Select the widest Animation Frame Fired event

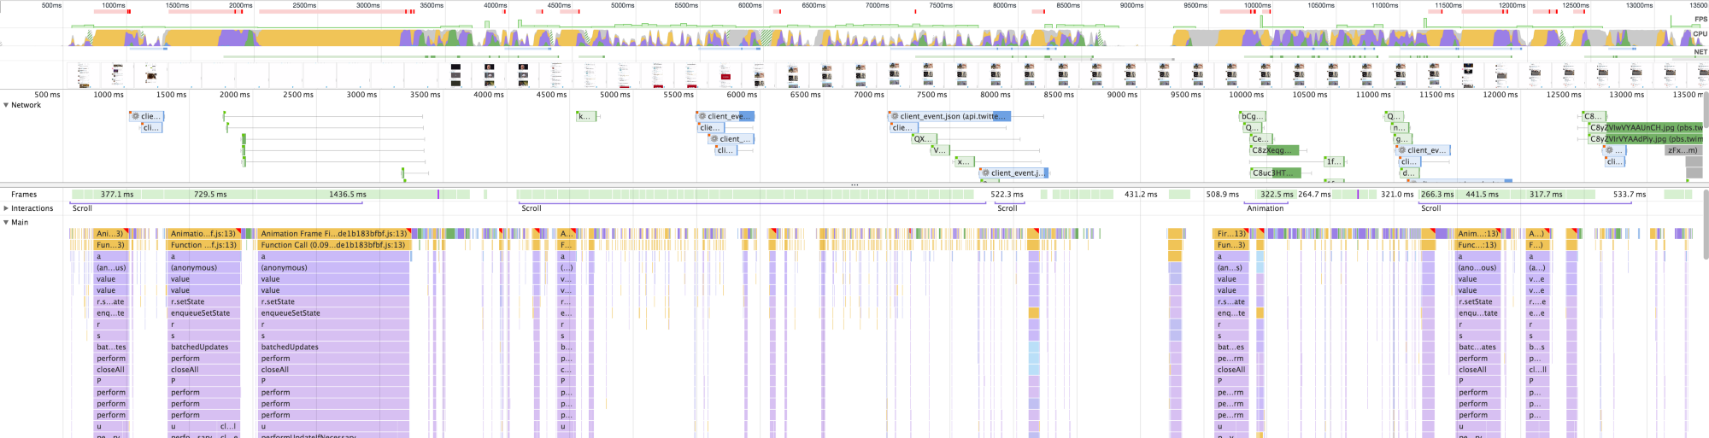(333, 234)
